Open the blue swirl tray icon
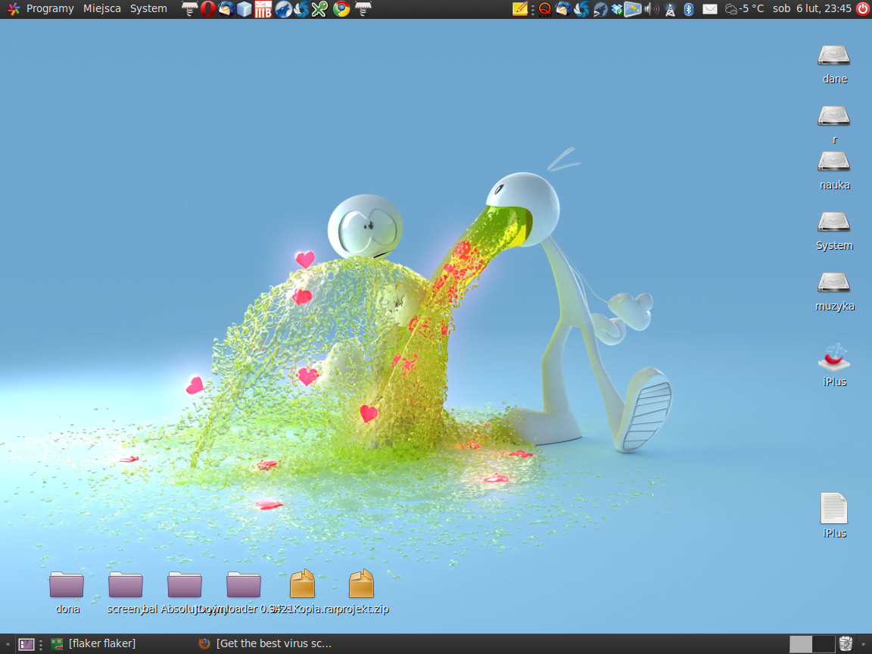The width and height of the screenshot is (872, 654). click(581, 9)
